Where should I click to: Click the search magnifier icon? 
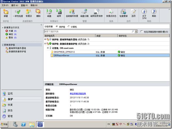pyautogui.click(x=133, y=31)
